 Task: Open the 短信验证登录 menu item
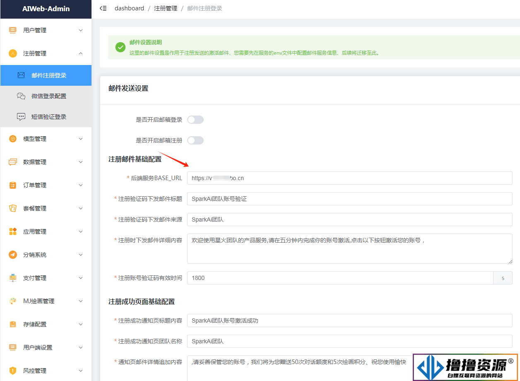tap(46, 117)
